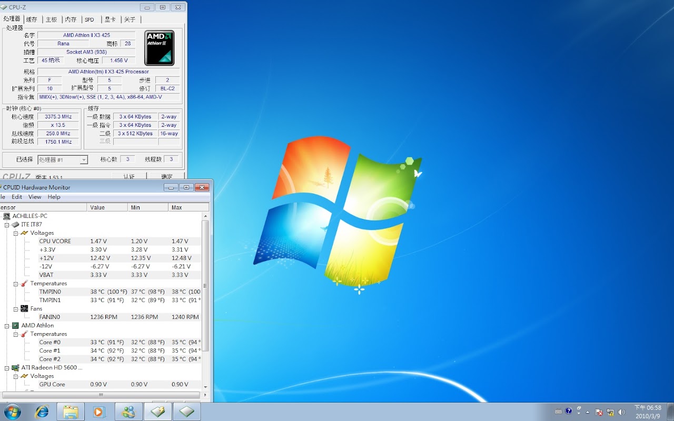Collapse the Voltages node under ITE IT87
The image size is (674, 421).
coord(16,233)
